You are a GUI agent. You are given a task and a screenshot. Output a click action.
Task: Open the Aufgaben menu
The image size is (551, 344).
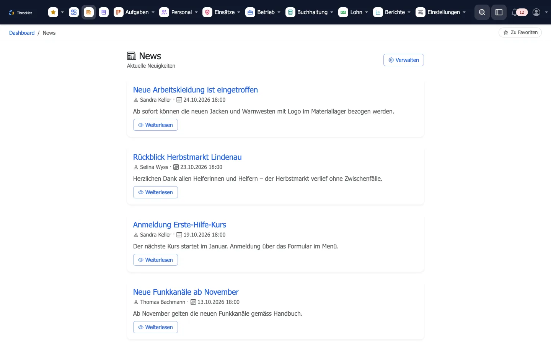(134, 12)
